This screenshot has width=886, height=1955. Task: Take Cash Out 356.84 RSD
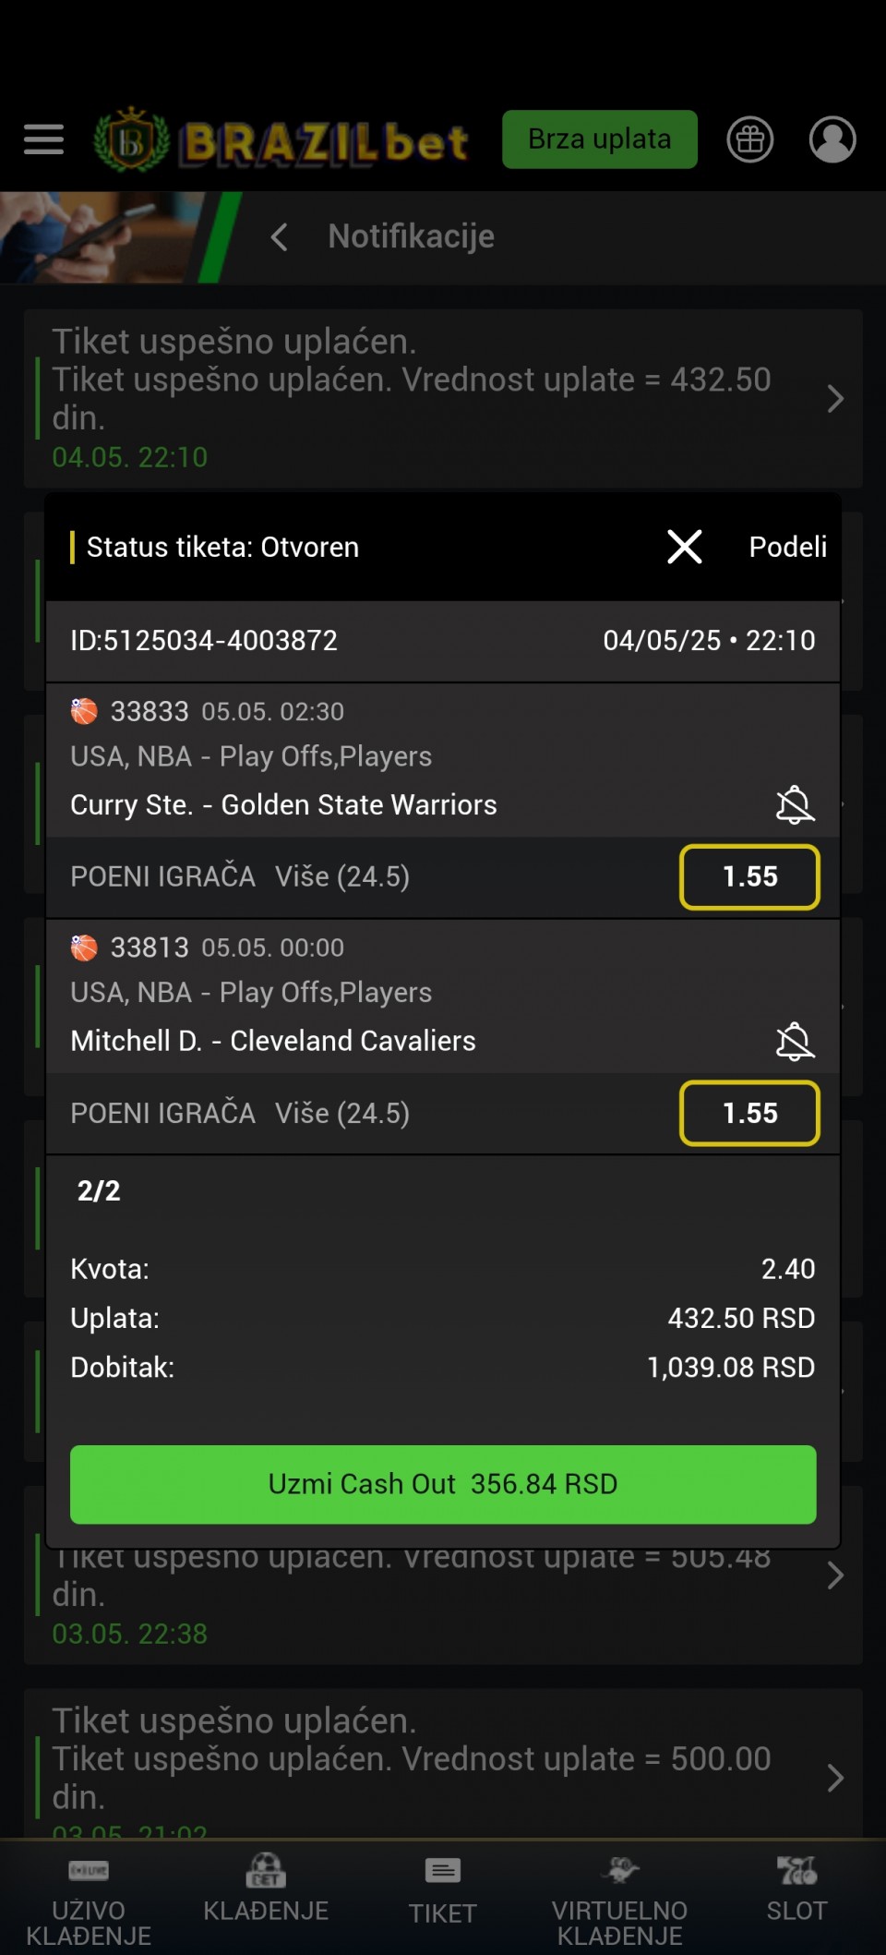coord(443,1484)
